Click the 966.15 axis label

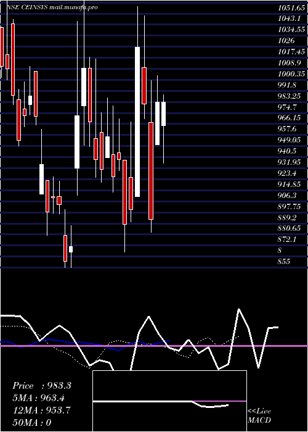click(x=289, y=118)
